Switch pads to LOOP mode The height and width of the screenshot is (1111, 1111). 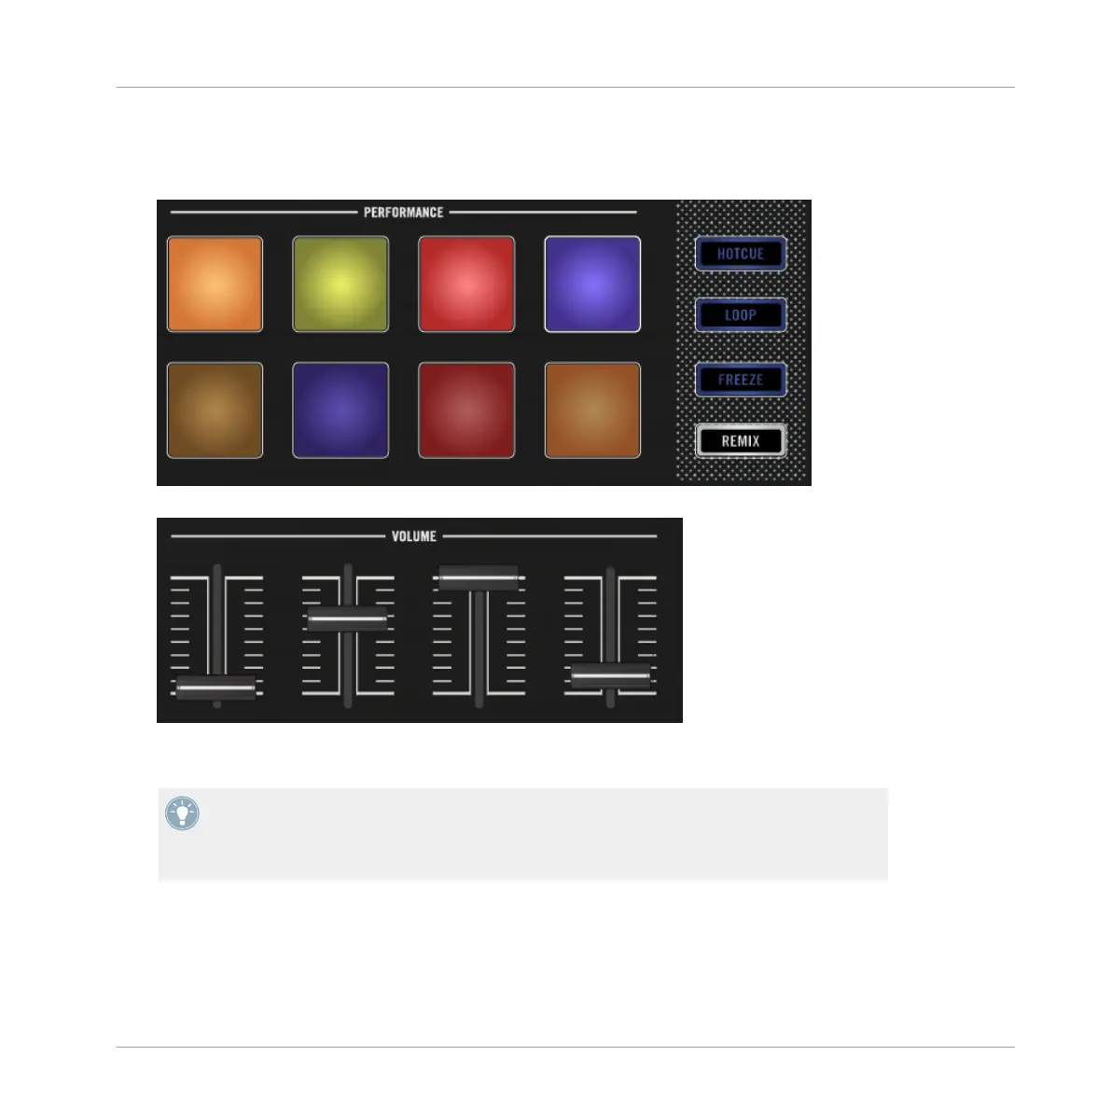pos(741,315)
